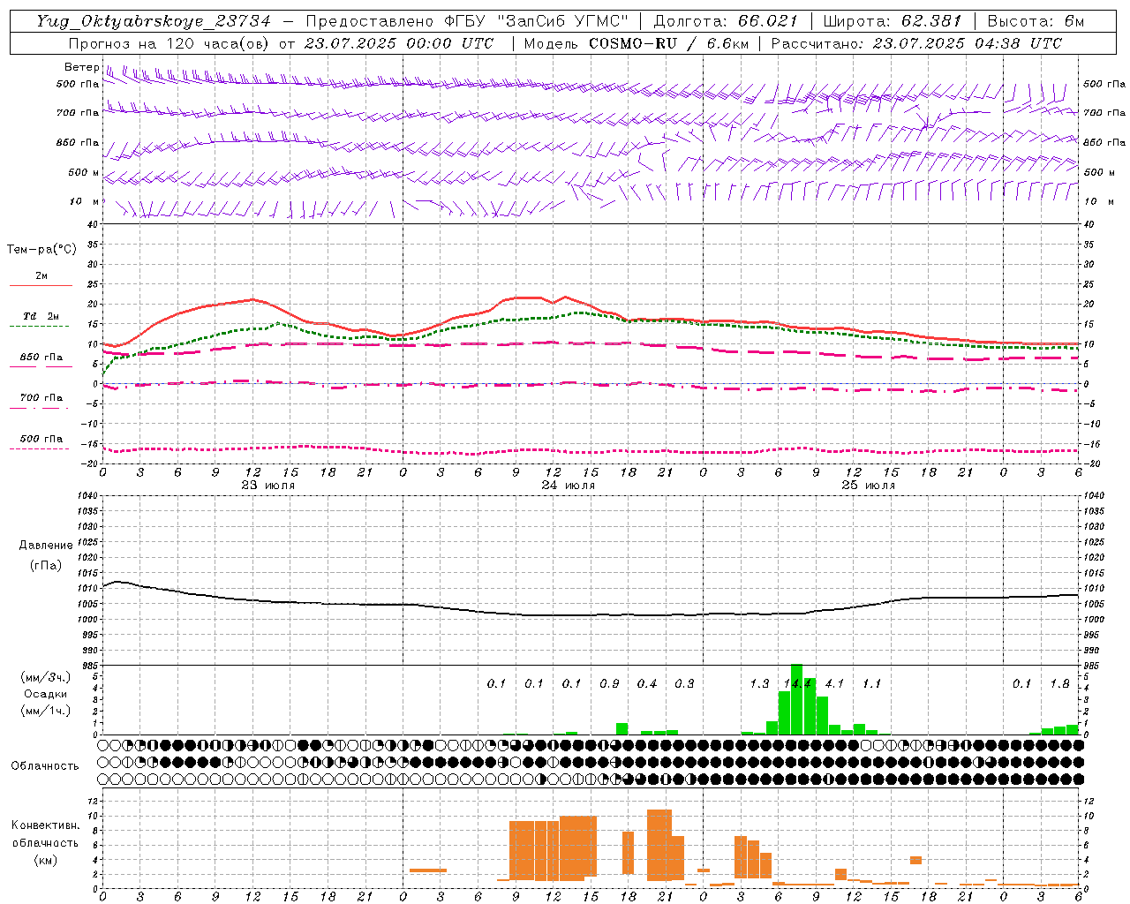The height and width of the screenshot is (904, 1130).
Task: Click the 10 м wind level label on right
Action: click(x=1099, y=201)
